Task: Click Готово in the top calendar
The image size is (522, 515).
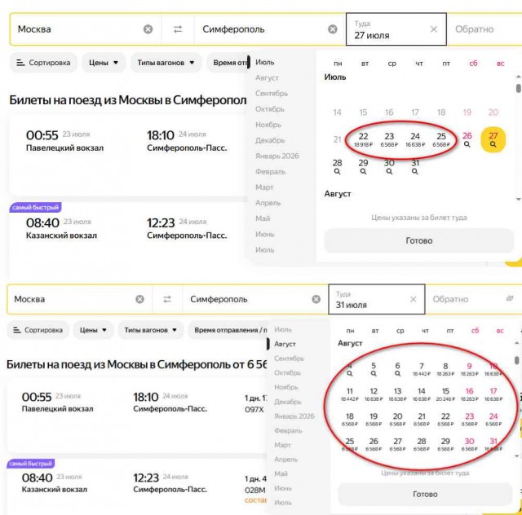Action: 419,240
